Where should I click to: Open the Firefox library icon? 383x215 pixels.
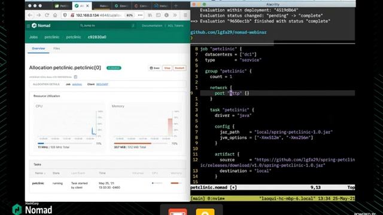(150, 15)
